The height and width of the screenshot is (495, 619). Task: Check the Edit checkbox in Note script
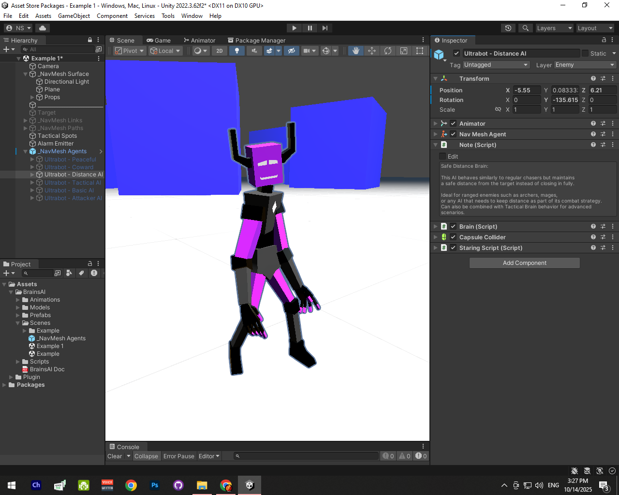click(442, 156)
